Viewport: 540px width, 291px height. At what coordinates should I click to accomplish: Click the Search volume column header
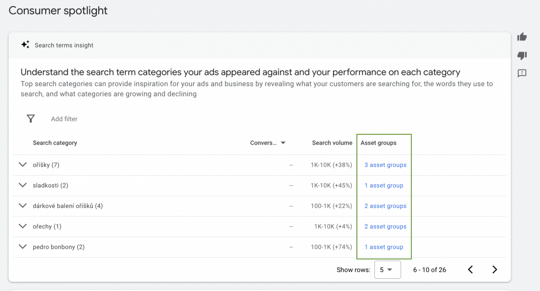pos(332,143)
